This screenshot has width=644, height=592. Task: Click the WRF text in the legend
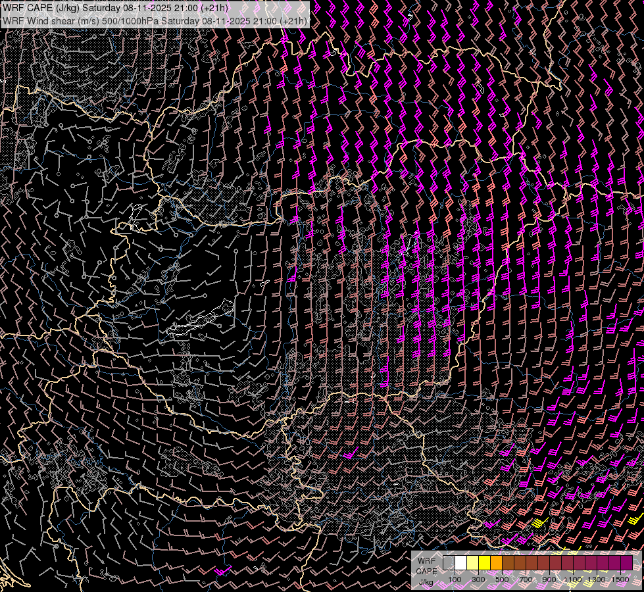426,561
